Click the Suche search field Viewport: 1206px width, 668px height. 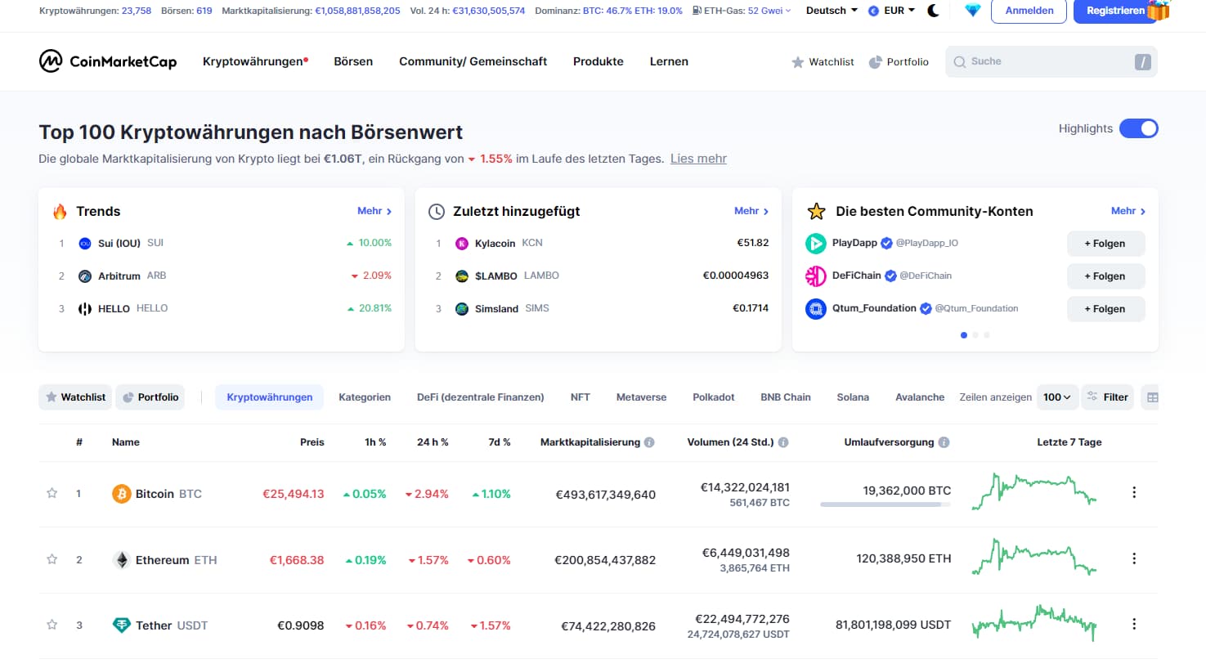click(x=1051, y=62)
